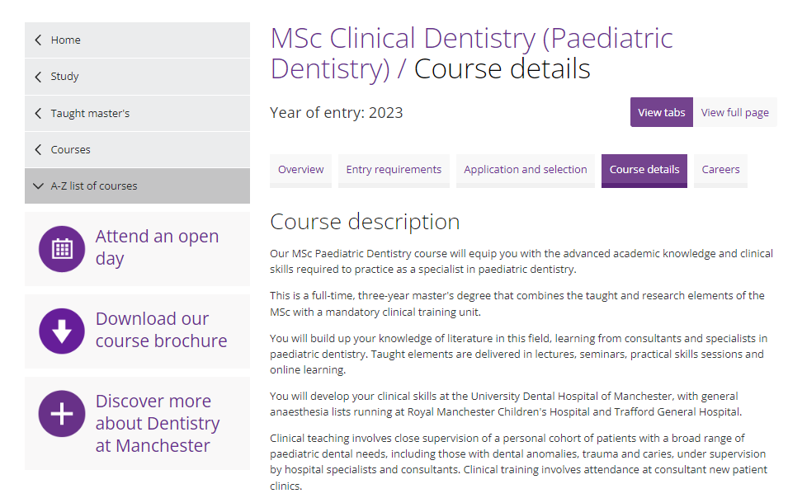Select the Course details tab

tap(644, 170)
